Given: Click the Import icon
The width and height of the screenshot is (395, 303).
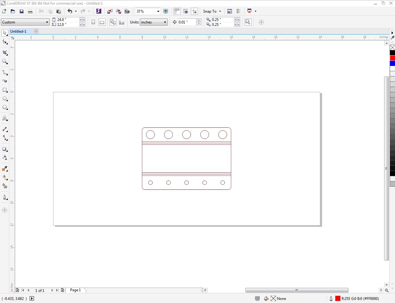Looking at the screenshot, I should [110, 11].
